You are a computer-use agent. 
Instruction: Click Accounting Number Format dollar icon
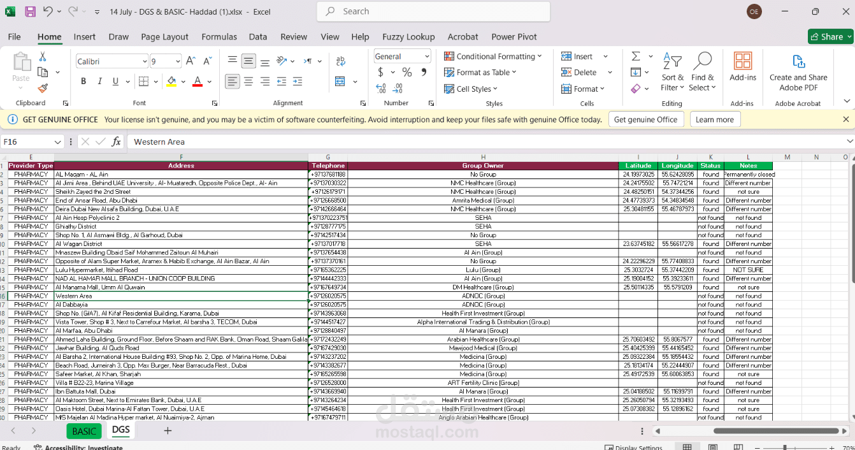[x=381, y=72]
